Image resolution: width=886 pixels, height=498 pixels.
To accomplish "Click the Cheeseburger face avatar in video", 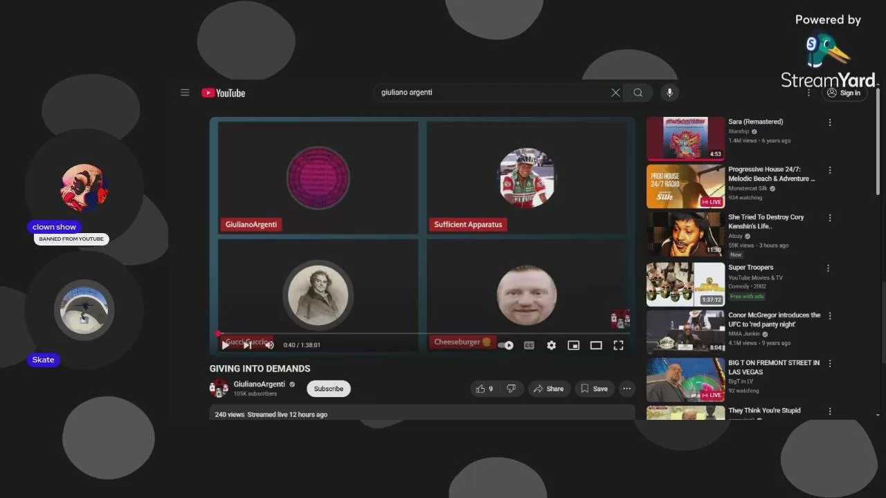I will coord(527,296).
